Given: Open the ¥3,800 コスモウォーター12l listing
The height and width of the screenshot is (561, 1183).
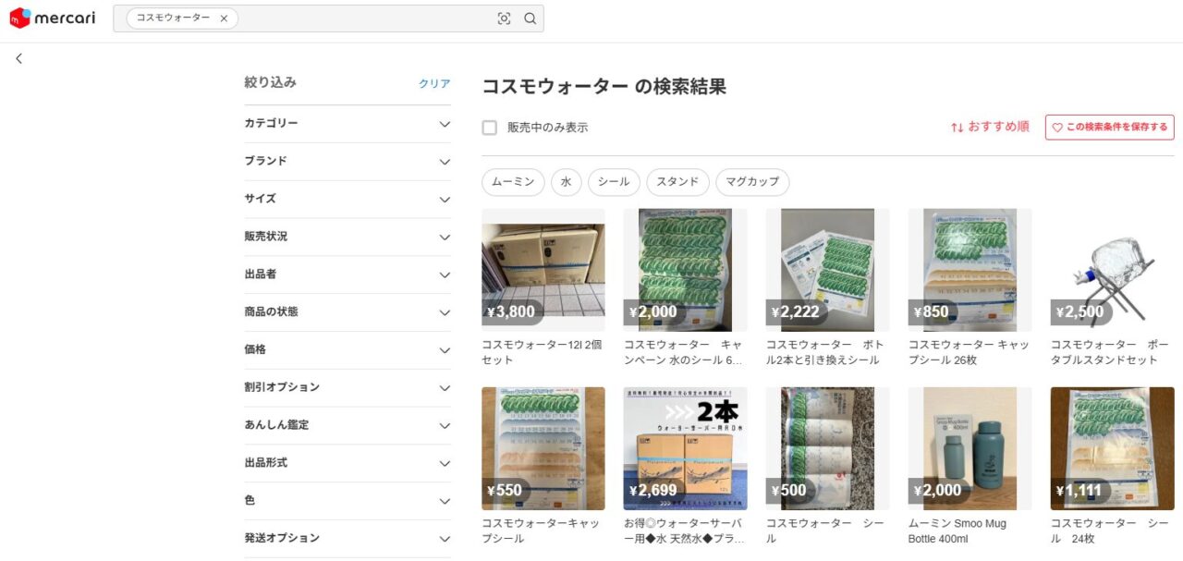Looking at the screenshot, I should [x=543, y=270].
